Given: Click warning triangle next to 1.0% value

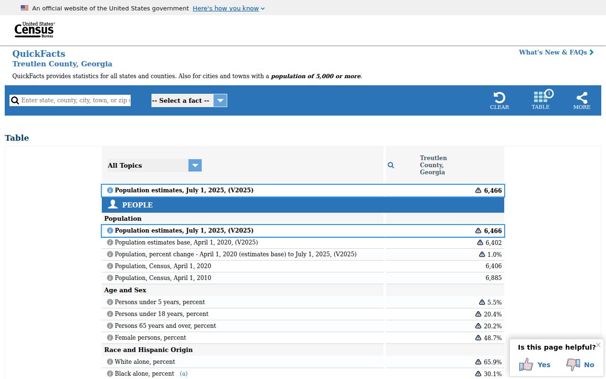Looking at the screenshot, I should pos(482,254).
